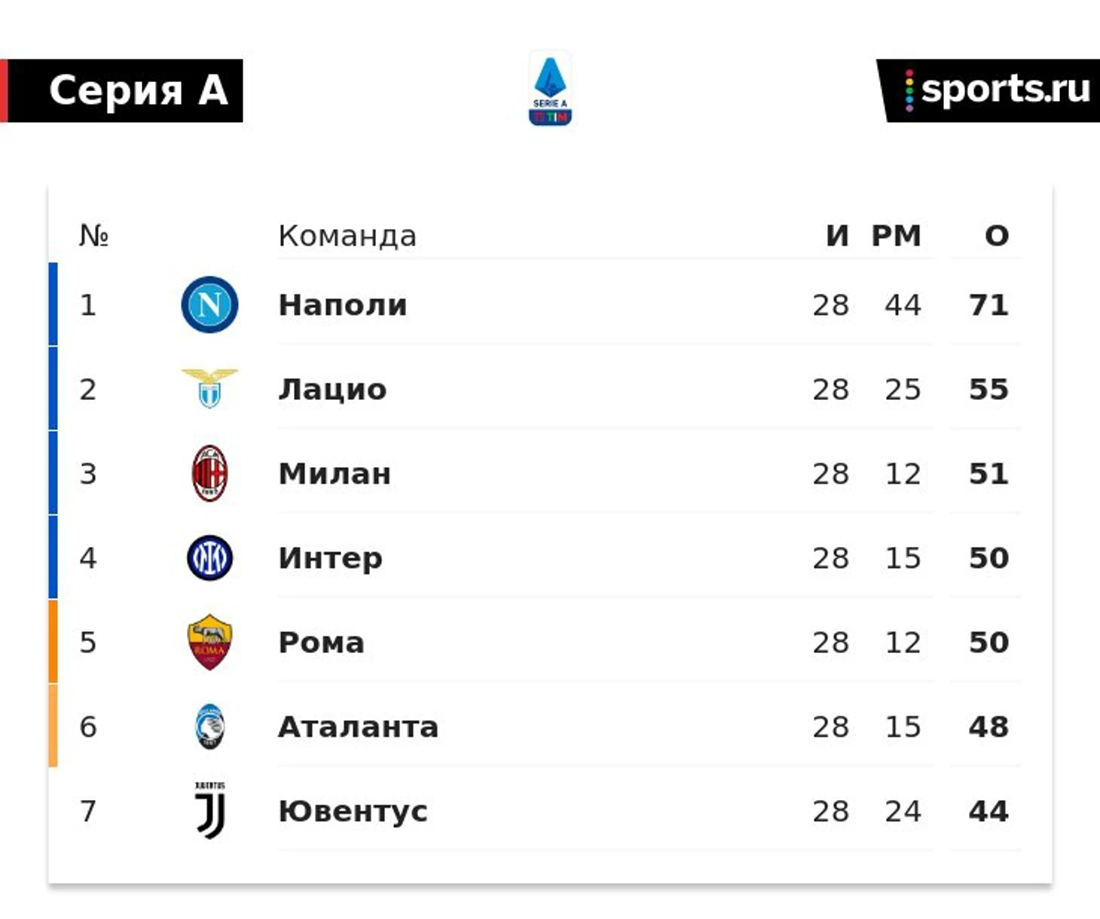
Task: Click the РМ goal difference header
Action: 897,236
